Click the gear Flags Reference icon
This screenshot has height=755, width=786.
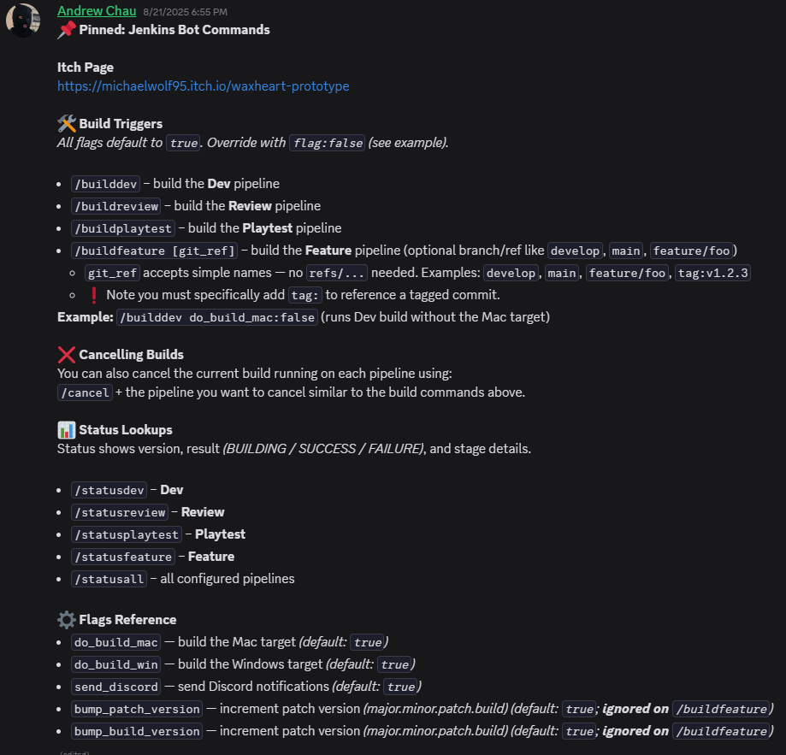pyautogui.click(x=66, y=619)
